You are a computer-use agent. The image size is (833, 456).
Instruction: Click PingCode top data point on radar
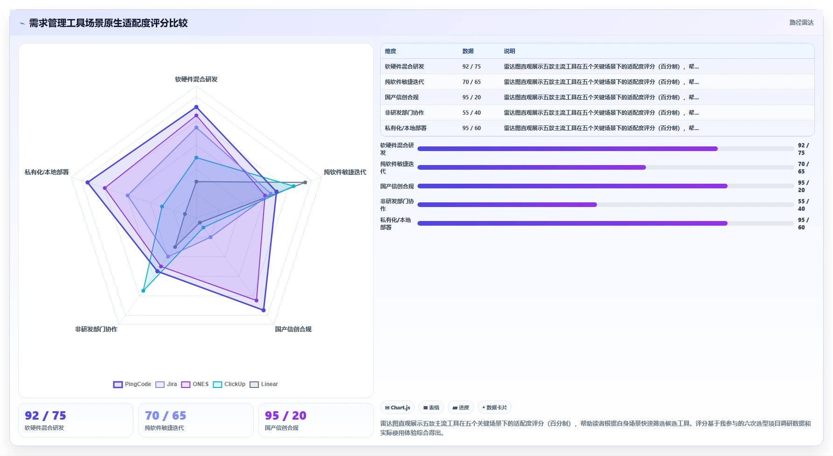click(196, 107)
